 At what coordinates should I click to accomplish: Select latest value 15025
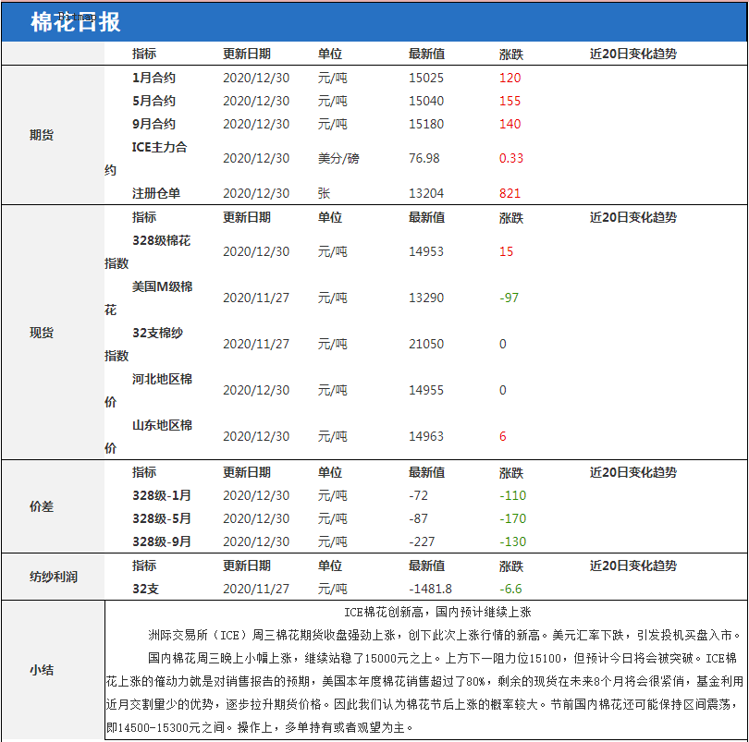coord(426,78)
